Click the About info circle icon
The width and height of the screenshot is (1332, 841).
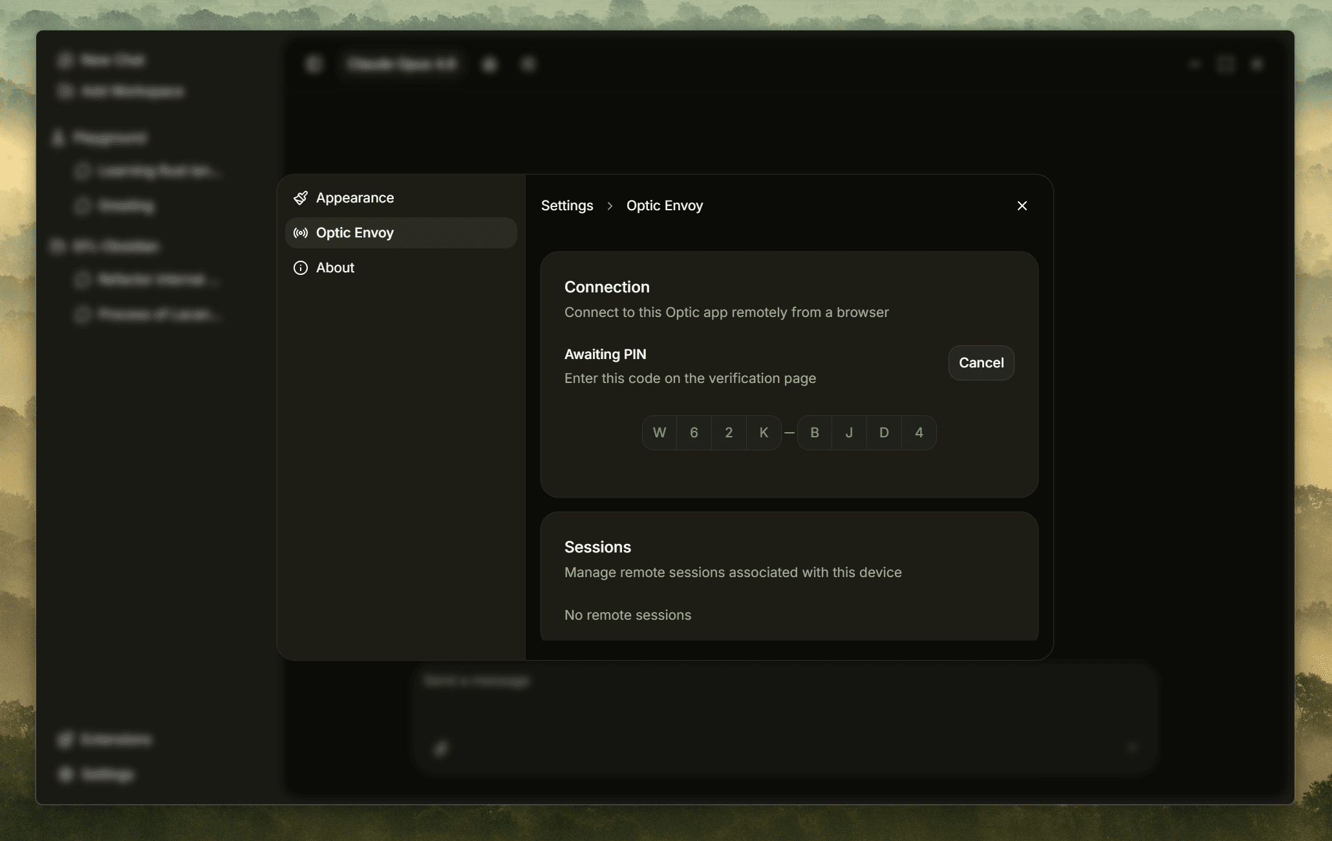pyautogui.click(x=301, y=268)
